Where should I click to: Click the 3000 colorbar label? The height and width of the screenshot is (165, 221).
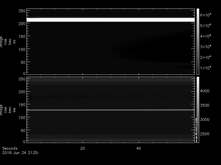[205, 120]
